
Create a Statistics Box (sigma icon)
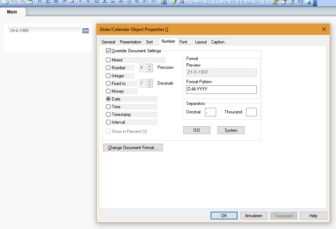(x=48, y=2)
